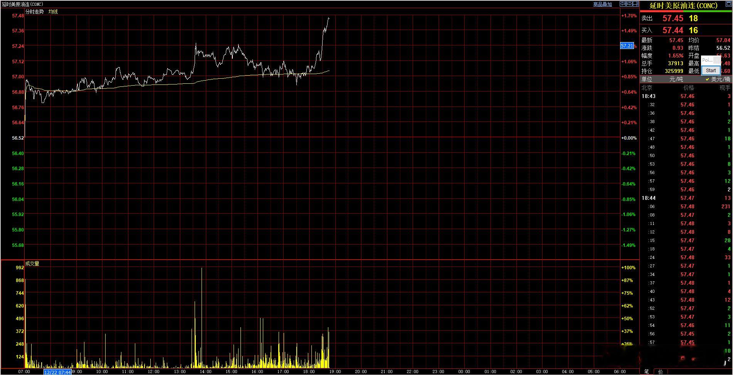Select the 18:44 tick row at 57.47

(686, 198)
